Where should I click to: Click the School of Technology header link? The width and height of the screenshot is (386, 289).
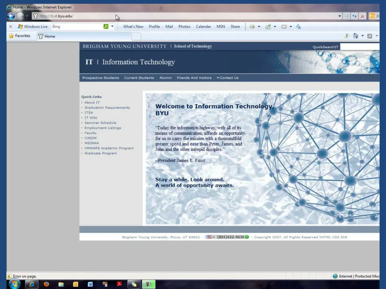point(193,46)
